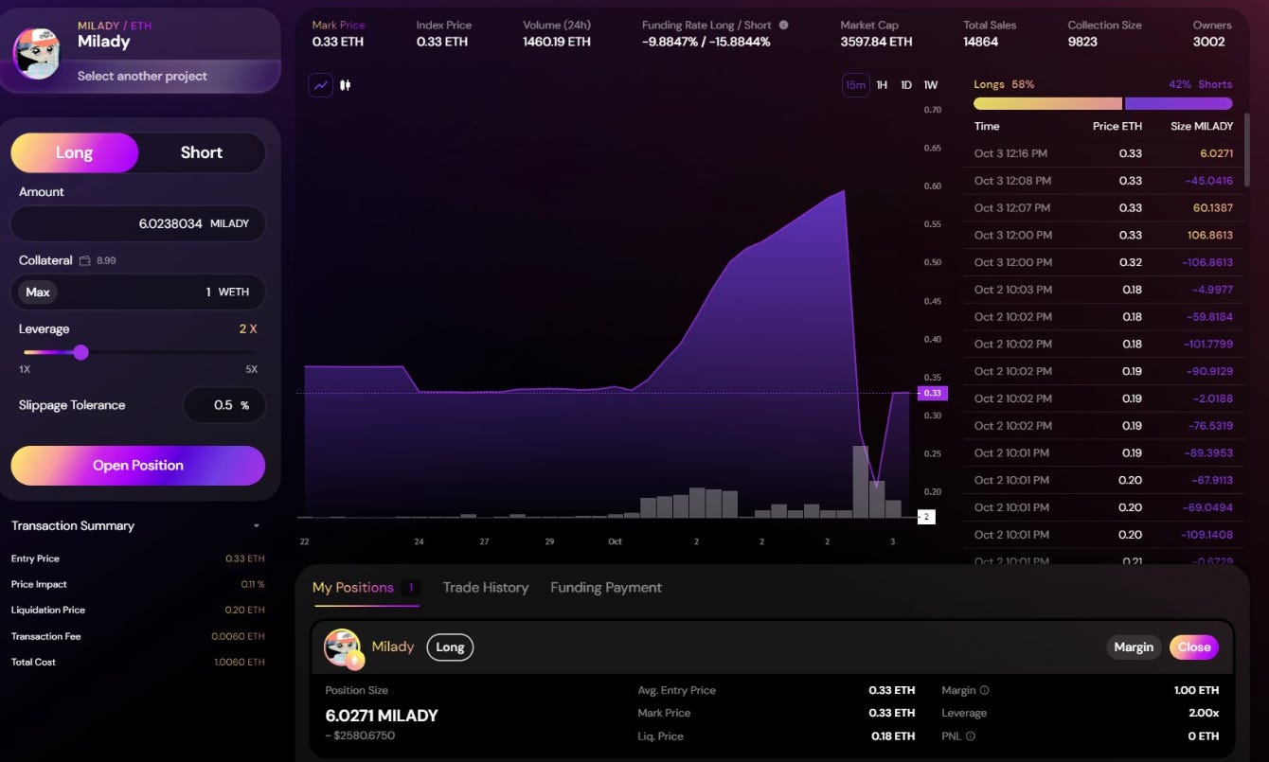This screenshot has height=762, width=1269.
Task: Click the Volume (24h) 1460.19 ETH value
Action: point(557,42)
